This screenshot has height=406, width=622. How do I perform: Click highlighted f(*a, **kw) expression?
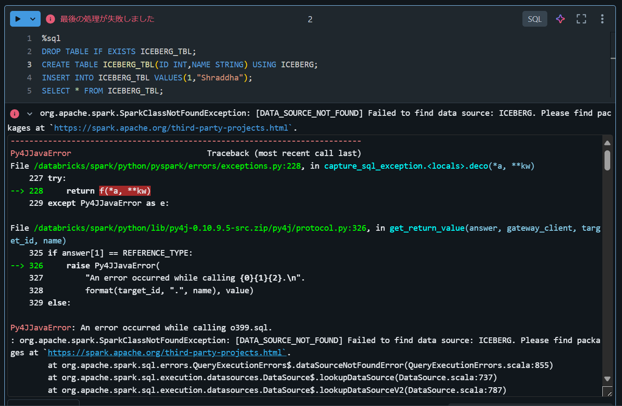click(125, 191)
